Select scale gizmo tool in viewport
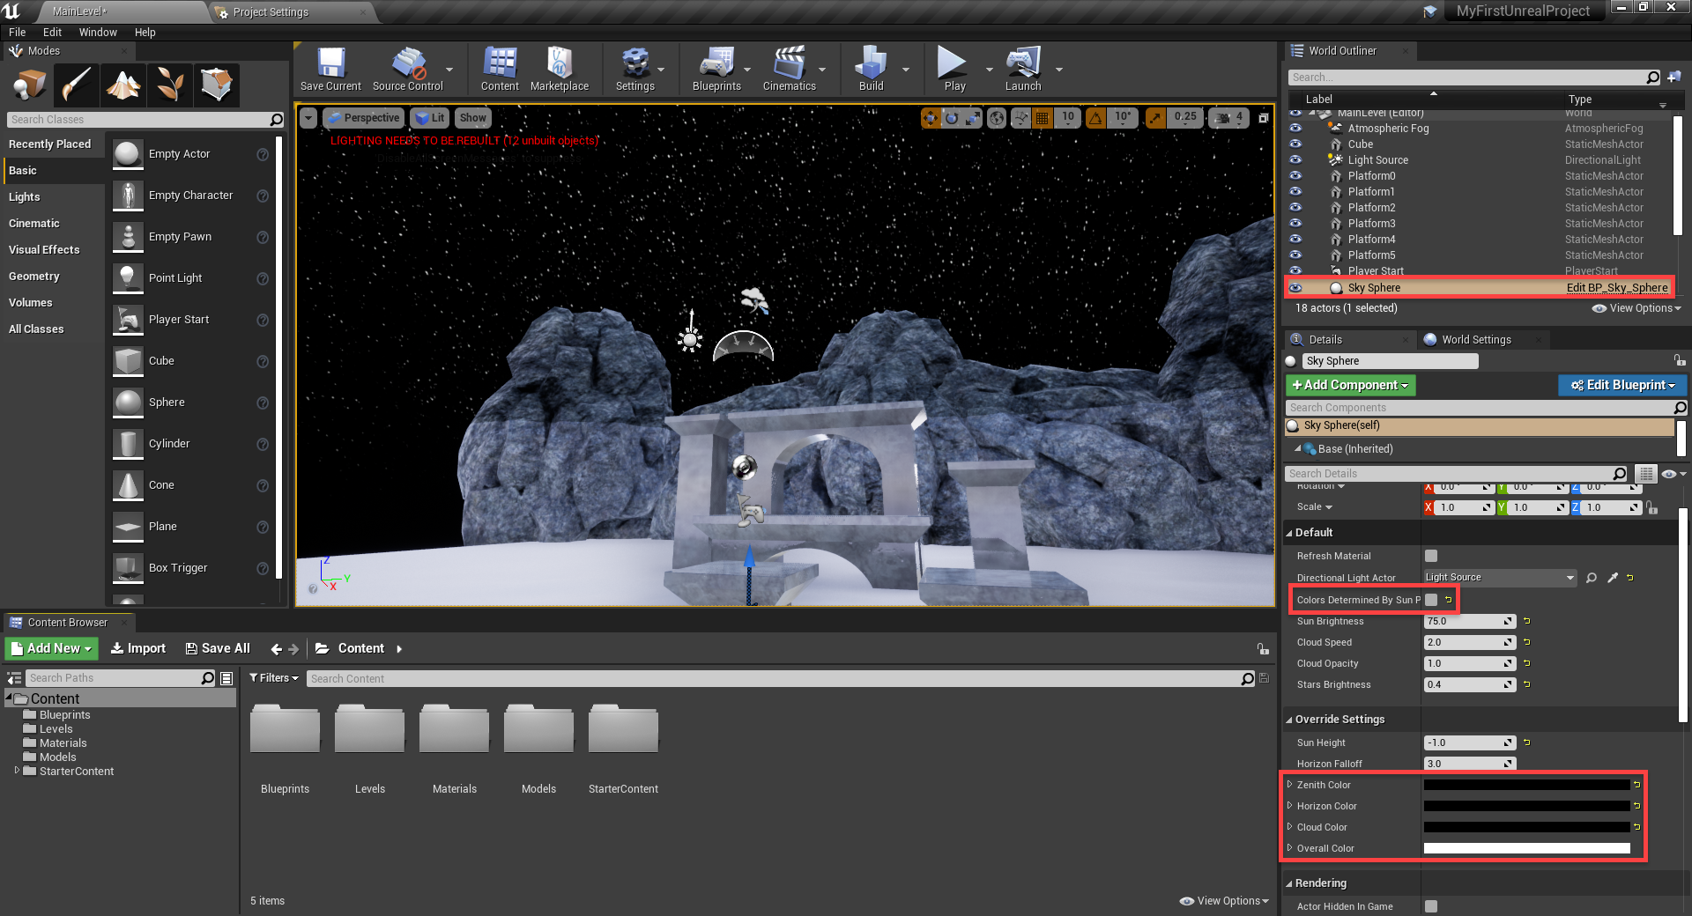The width and height of the screenshot is (1692, 916). [x=973, y=118]
